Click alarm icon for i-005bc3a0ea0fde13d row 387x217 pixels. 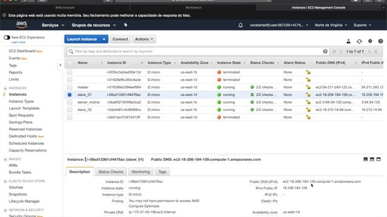(x=308, y=72)
